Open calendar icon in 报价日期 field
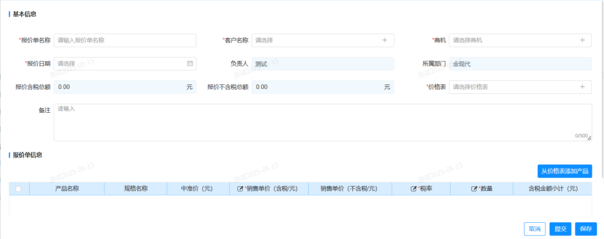Screen dimensions: 604x239 190,64
